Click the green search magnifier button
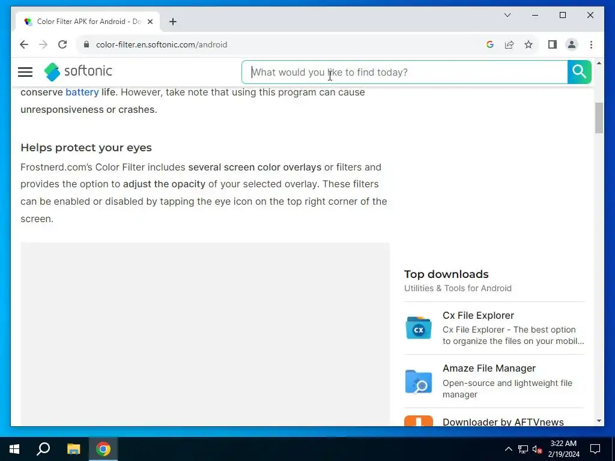The width and height of the screenshot is (615, 461). [x=579, y=72]
